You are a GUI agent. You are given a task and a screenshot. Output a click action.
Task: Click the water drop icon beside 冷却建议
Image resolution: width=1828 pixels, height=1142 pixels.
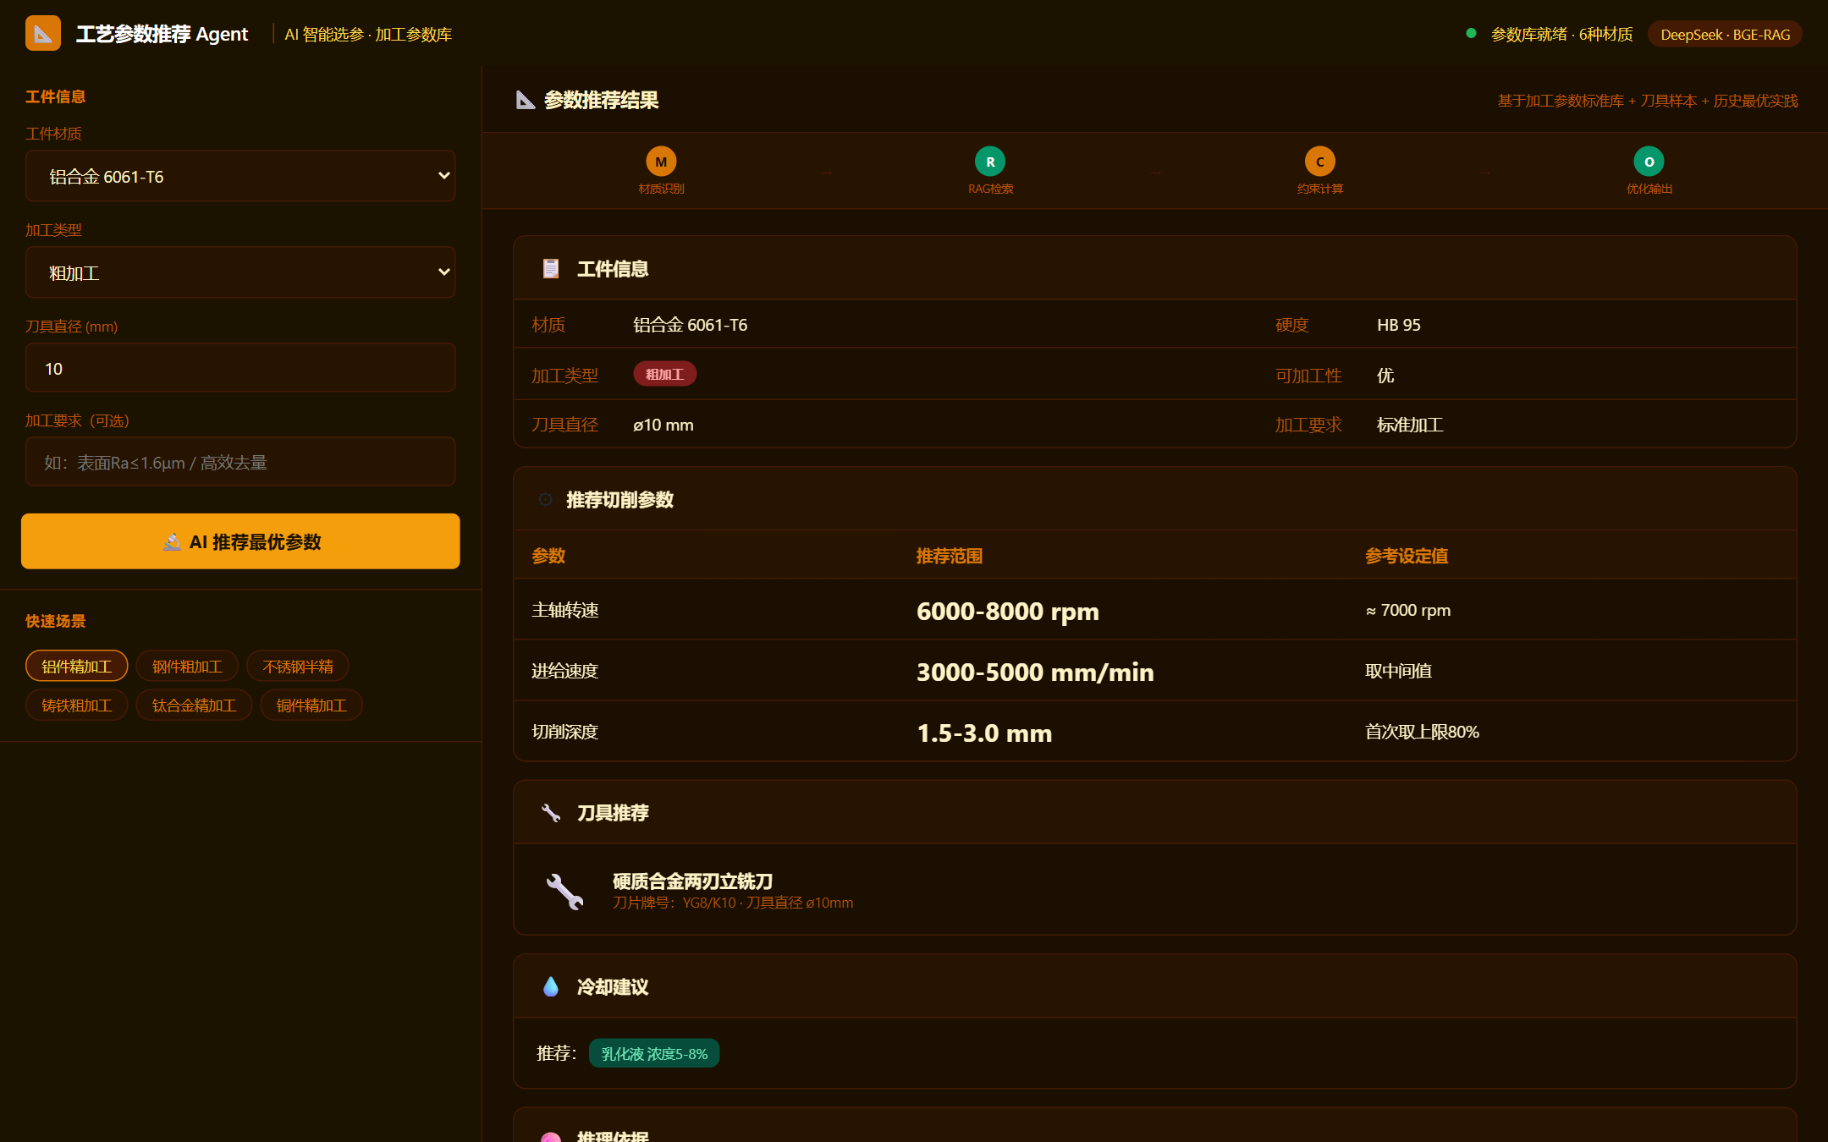click(x=551, y=987)
